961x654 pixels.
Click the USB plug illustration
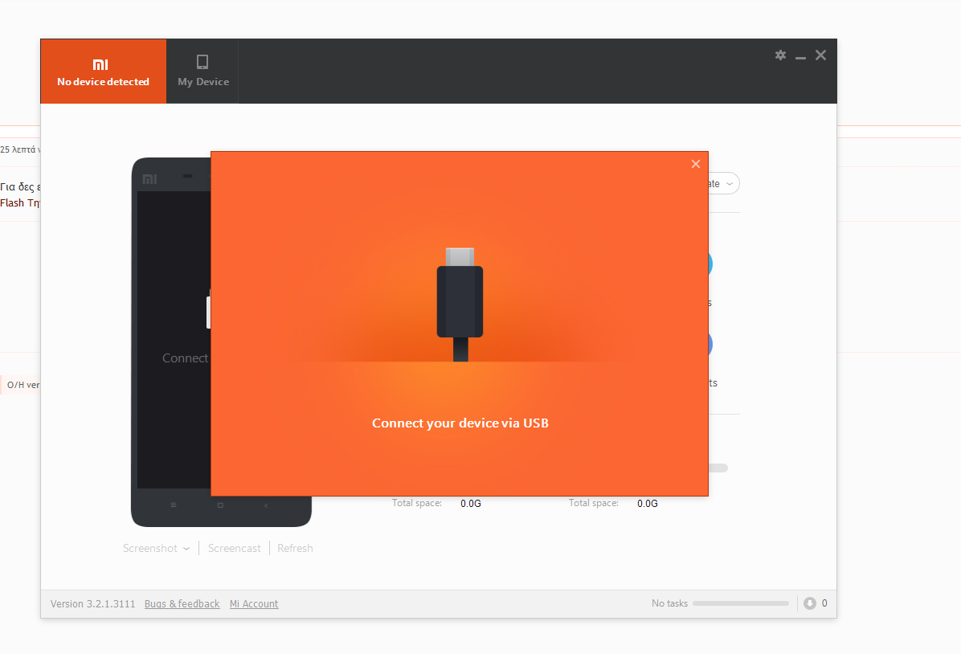pyautogui.click(x=460, y=304)
